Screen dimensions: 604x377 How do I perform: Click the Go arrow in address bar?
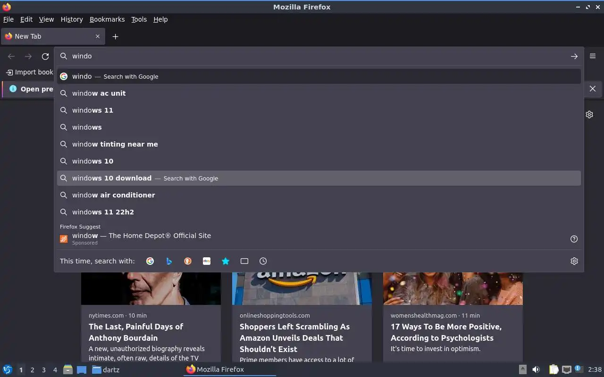574,56
